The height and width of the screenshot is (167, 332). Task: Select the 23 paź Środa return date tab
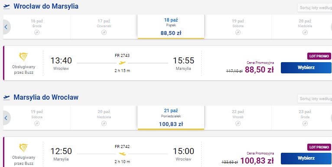tap(302, 117)
